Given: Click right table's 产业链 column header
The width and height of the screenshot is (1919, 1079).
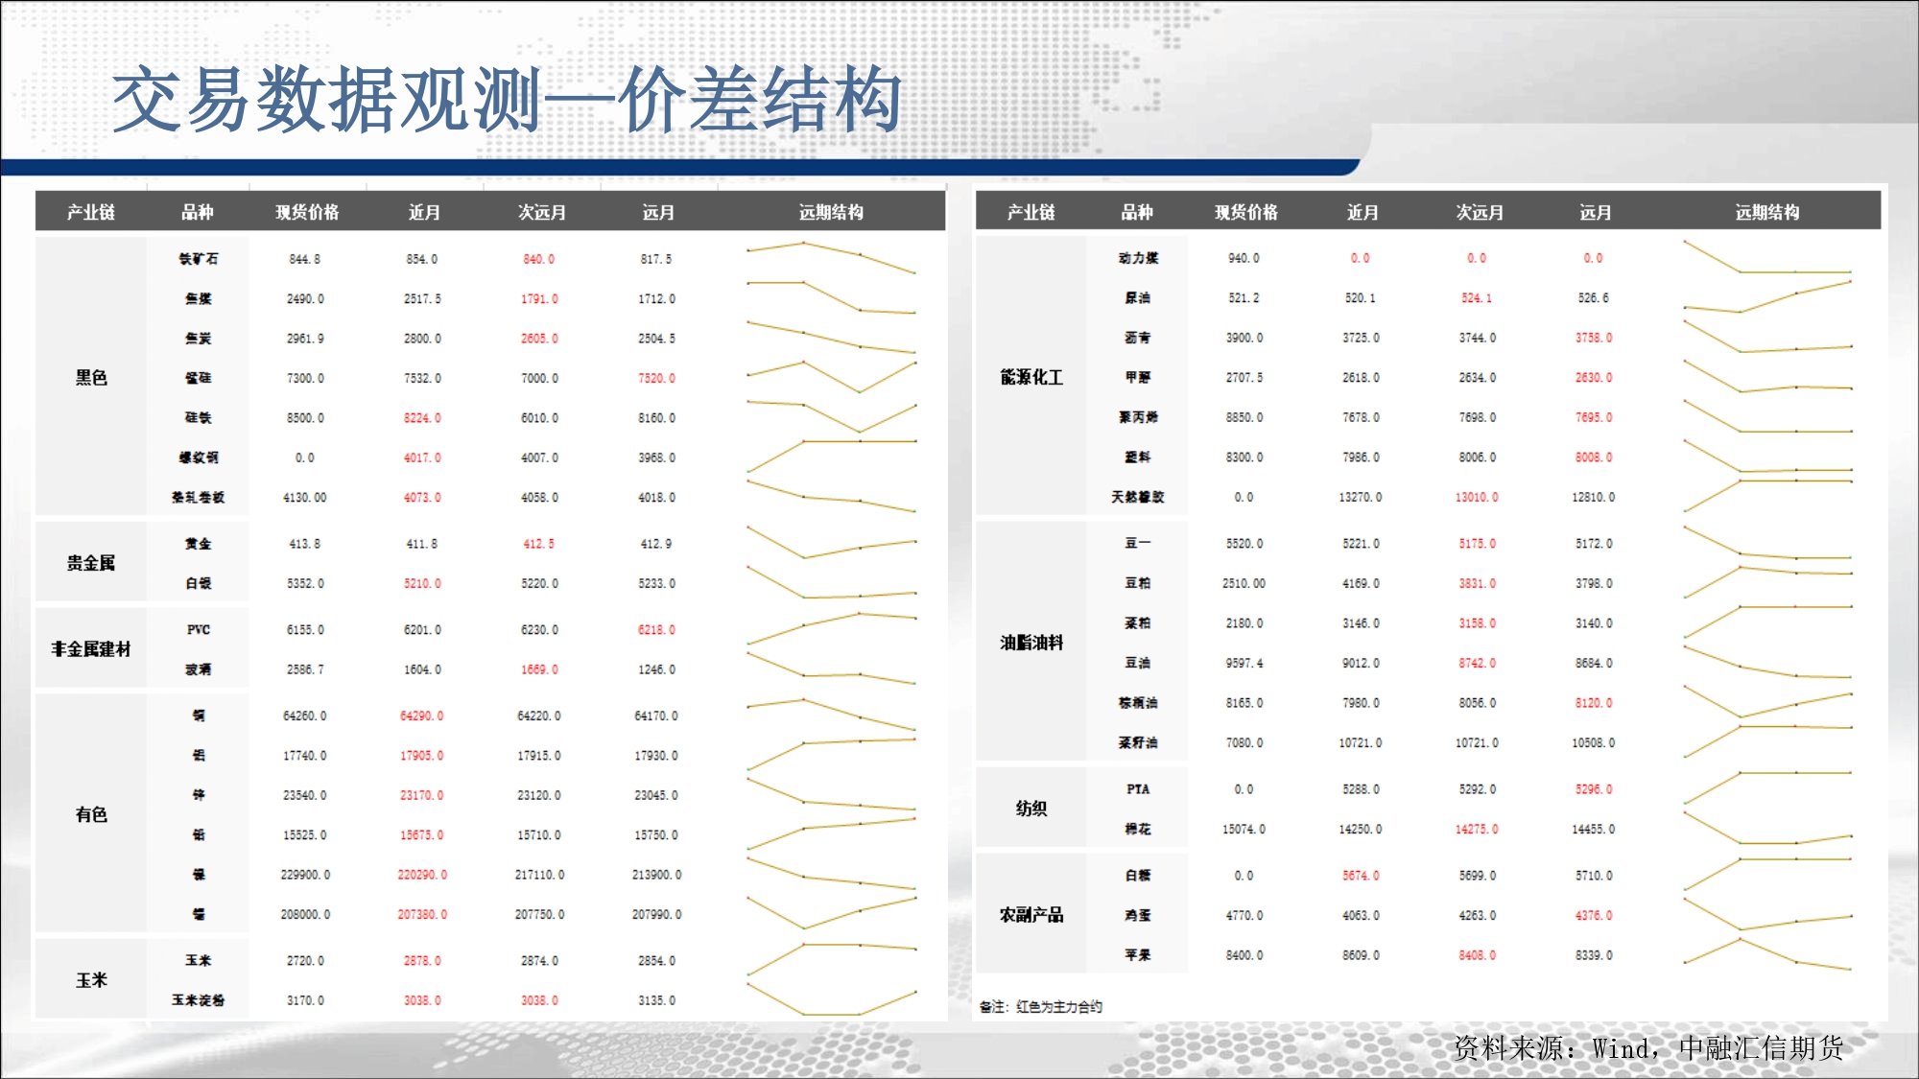Looking at the screenshot, I should [1031, 212].
